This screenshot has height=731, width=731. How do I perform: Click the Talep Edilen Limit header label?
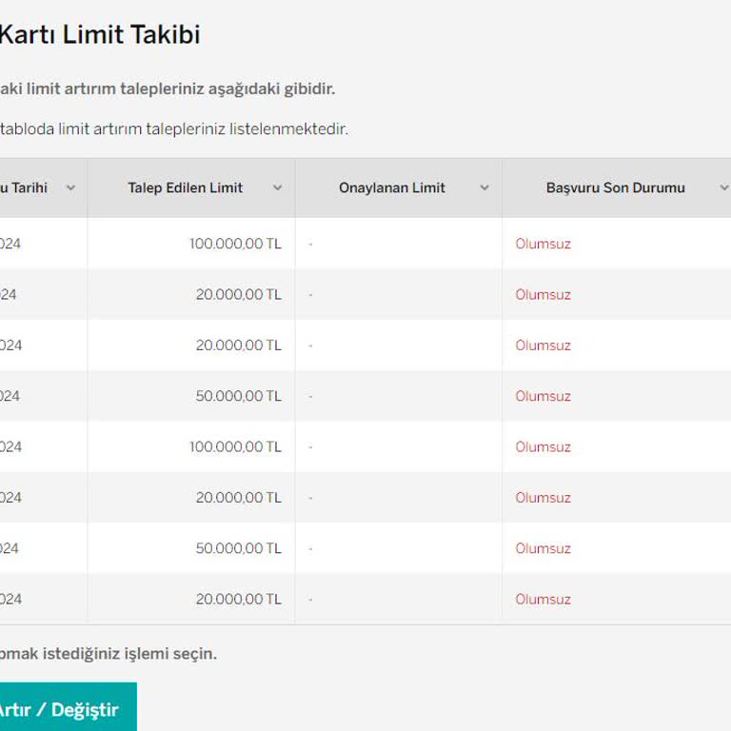185,188
